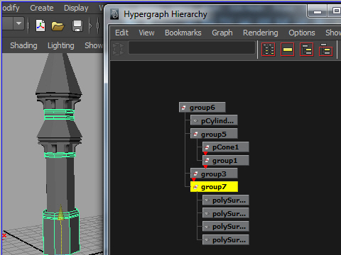Click the fourth red-framed hierarchy icon
341x255 pixels.
pos(326,50)
